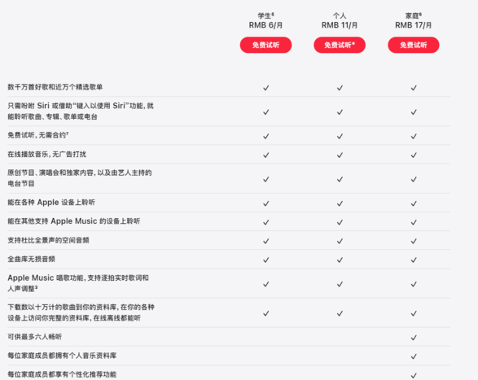Click the RMB 6/月 price text

tap(265, 25)
